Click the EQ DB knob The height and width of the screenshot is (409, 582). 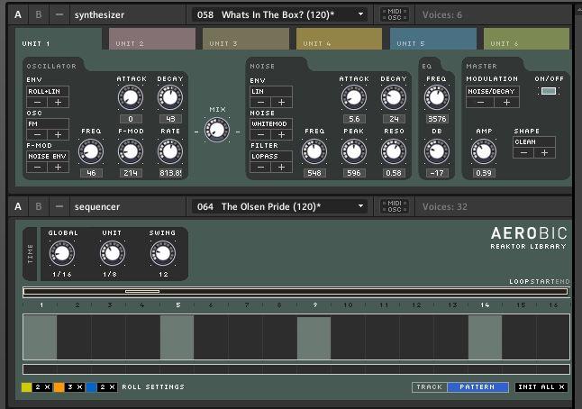click(x=436, y=151)
